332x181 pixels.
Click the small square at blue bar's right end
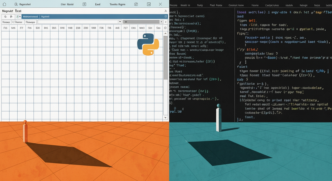pyautogui.click(x=166, y=16)
